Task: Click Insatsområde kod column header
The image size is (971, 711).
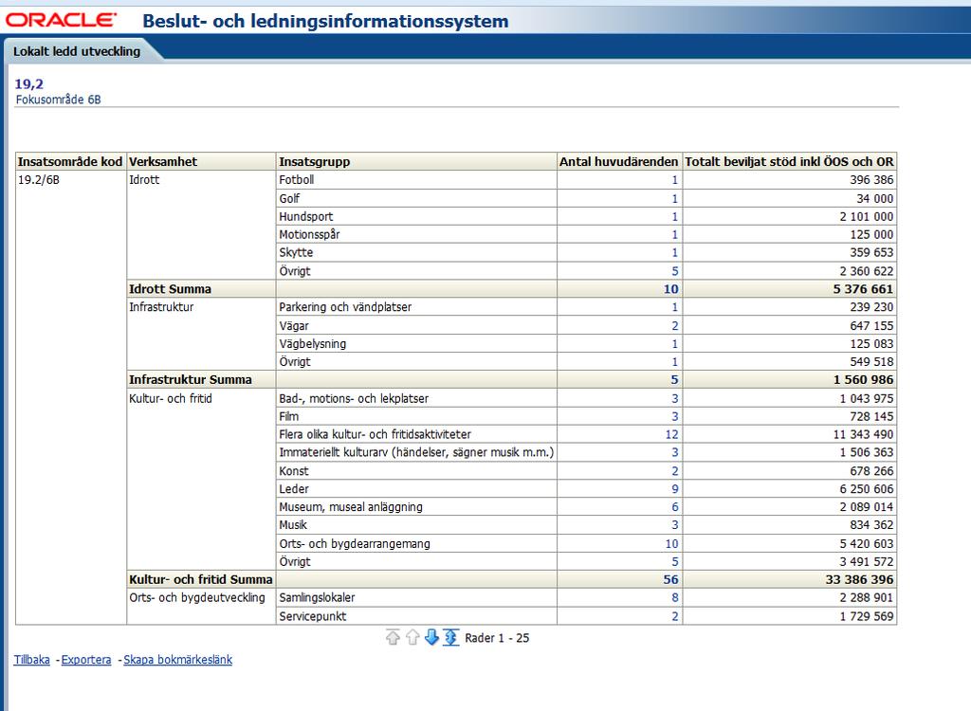Action: pyautogui.click(x=70, y=162)
